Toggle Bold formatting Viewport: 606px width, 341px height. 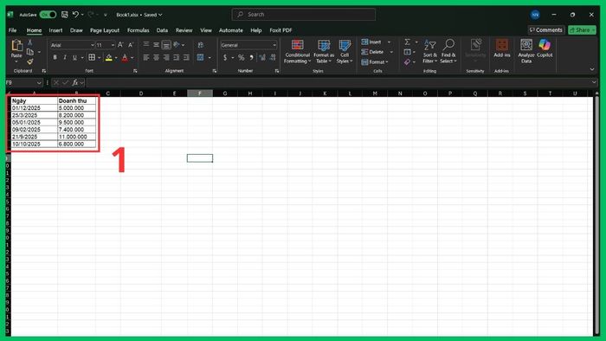point(55,57)
